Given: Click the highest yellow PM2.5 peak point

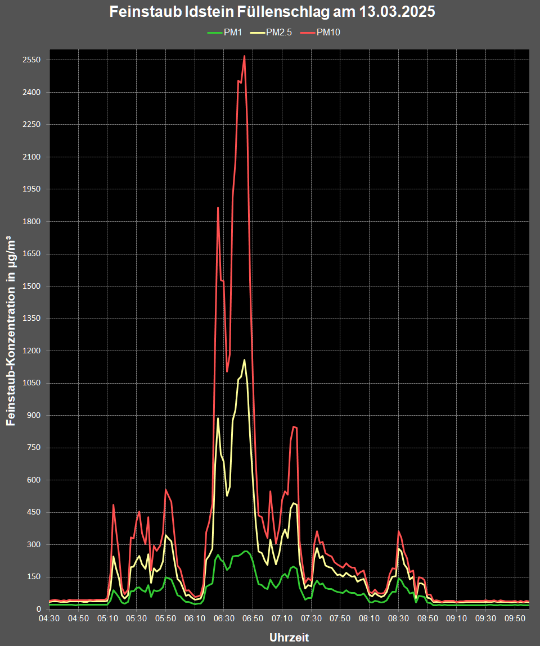Looking at the screenshot, I should pyautogui.click(x=244, y=360).
